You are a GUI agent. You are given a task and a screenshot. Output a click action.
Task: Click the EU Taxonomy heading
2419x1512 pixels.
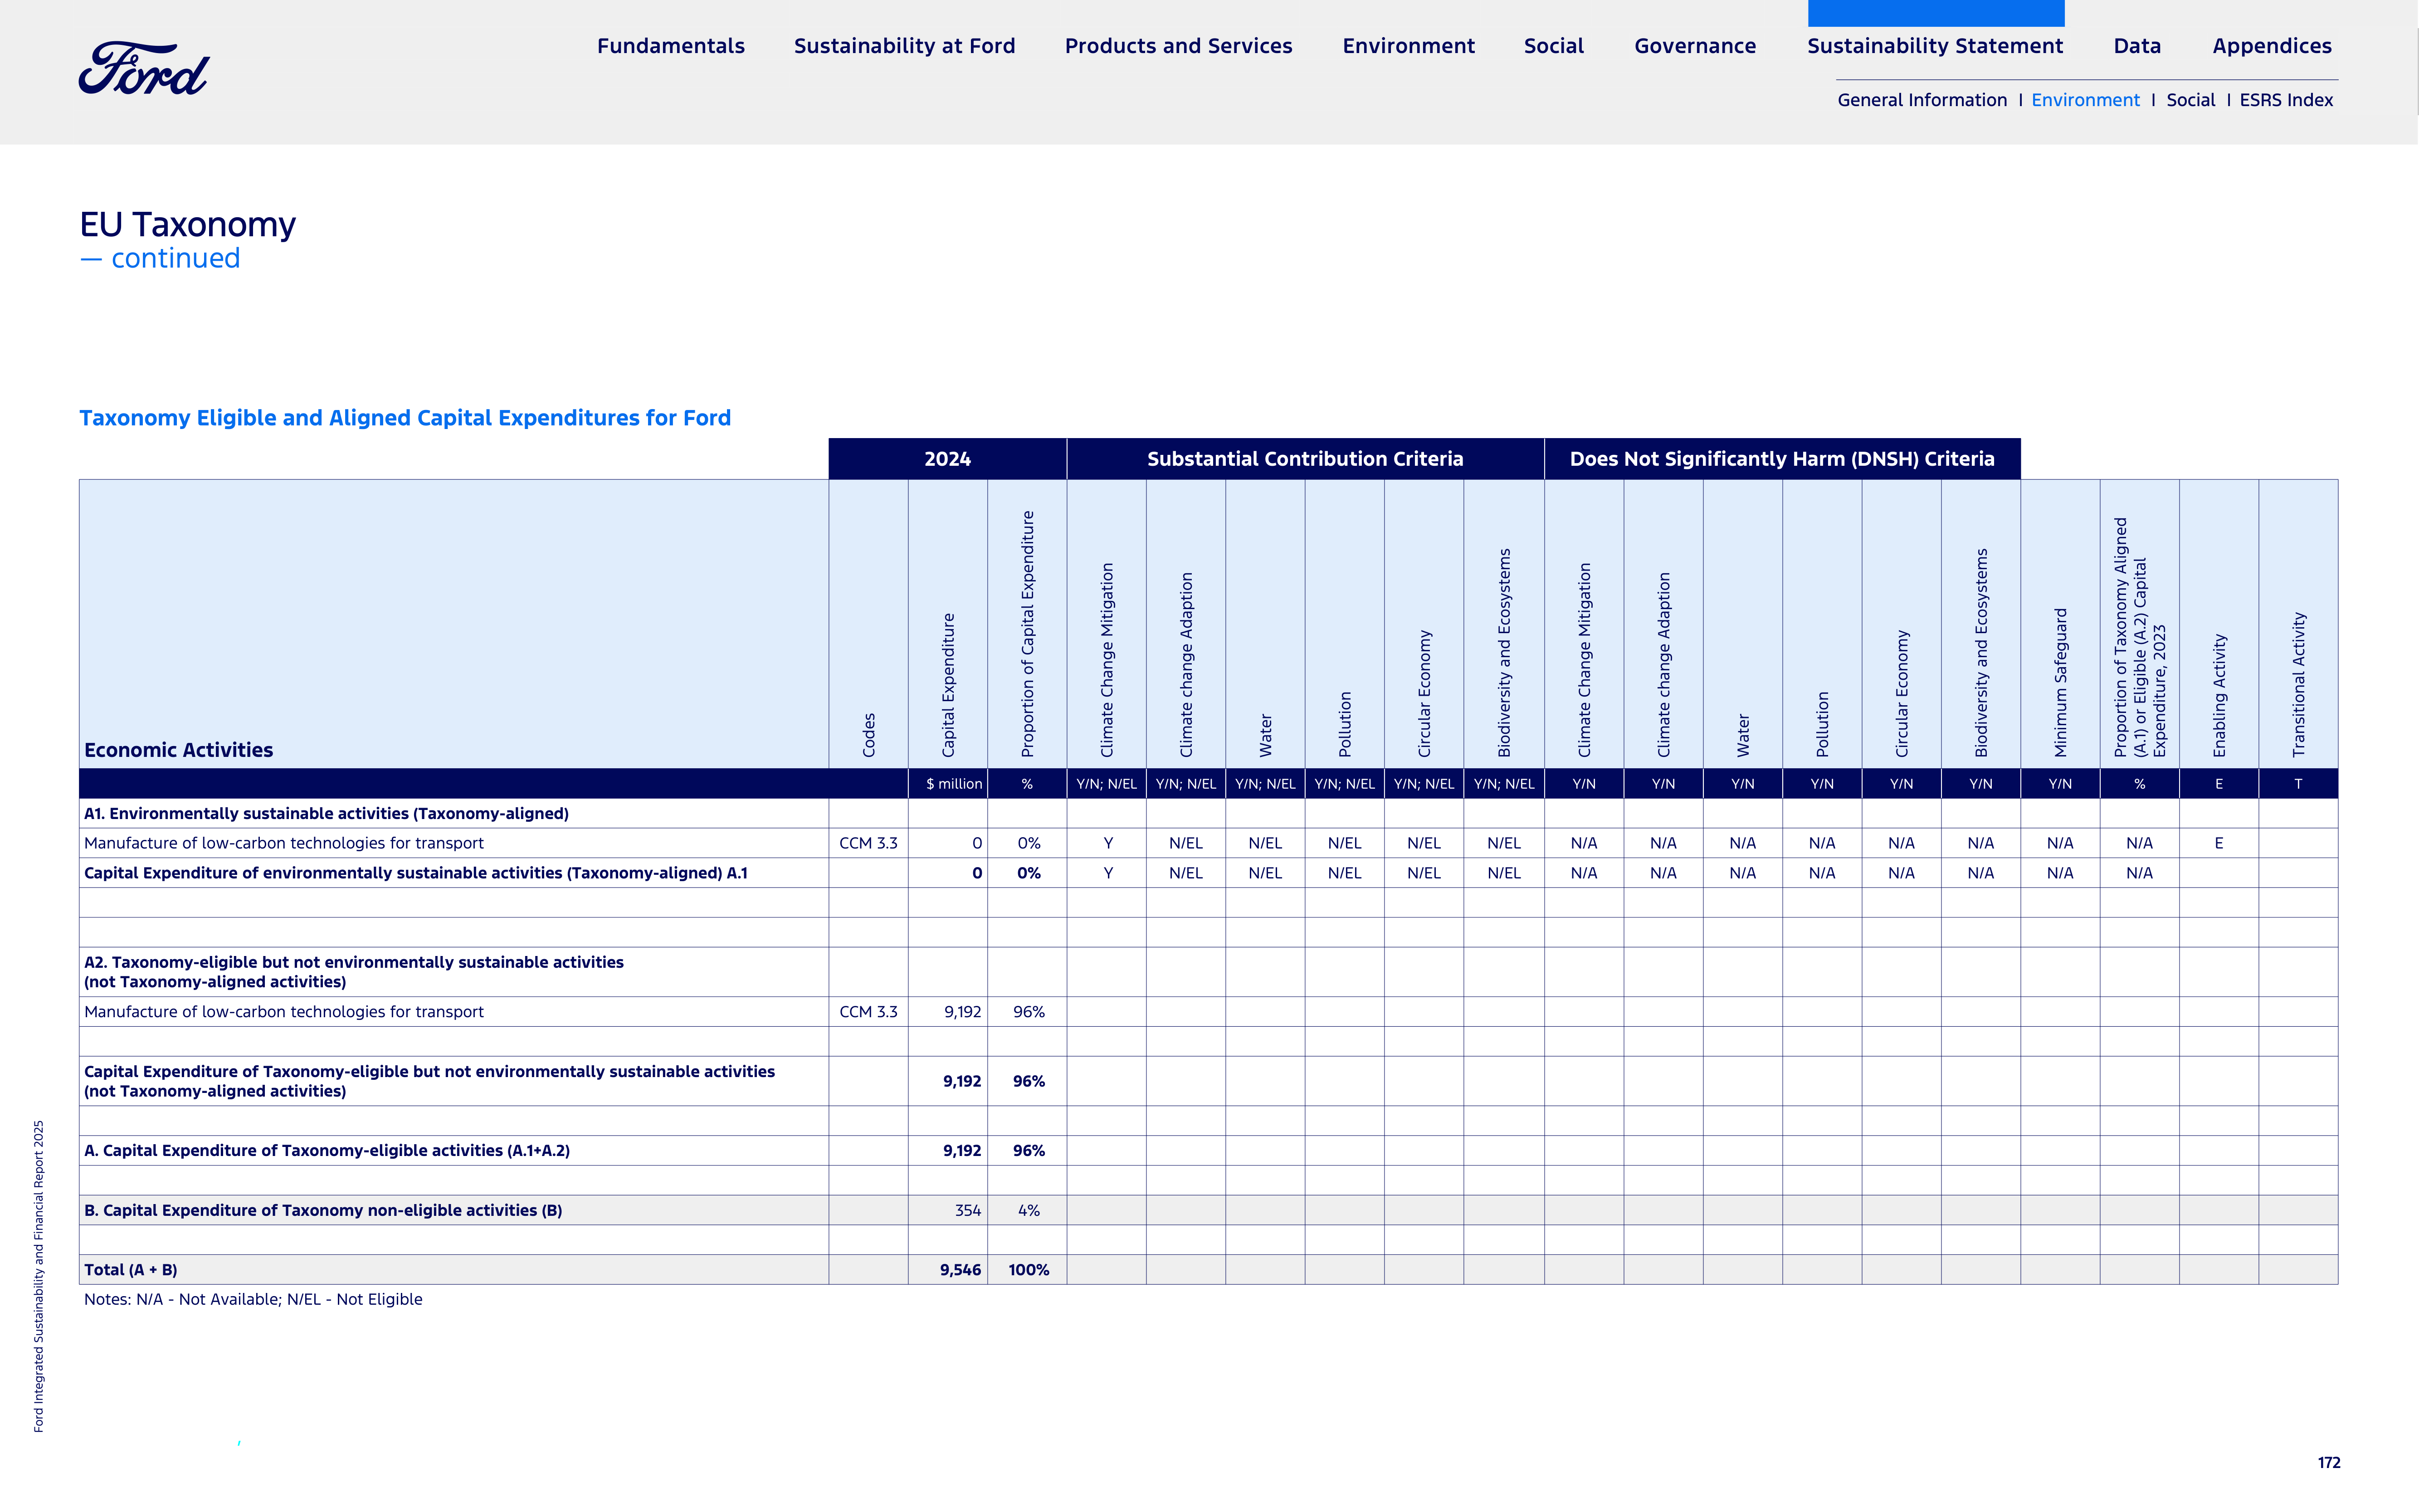pyautogui.click(x=188, y=225)
